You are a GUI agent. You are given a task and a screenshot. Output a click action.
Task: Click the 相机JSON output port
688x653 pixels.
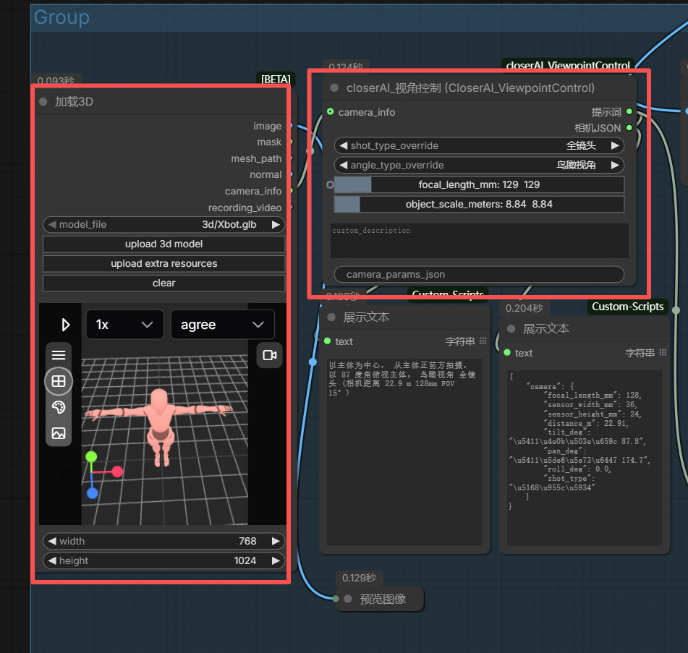629,128
